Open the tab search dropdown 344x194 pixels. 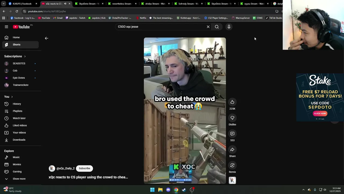tap(3, 4)
